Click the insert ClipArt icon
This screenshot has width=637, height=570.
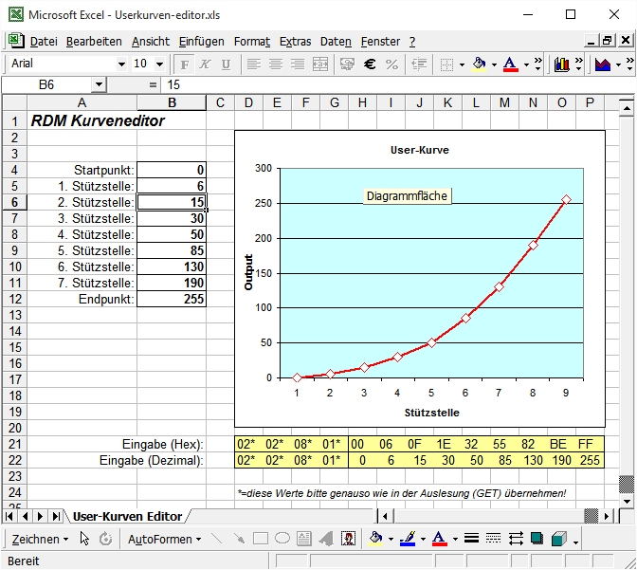(348, 539)
